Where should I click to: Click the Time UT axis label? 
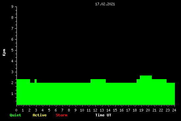103,115
